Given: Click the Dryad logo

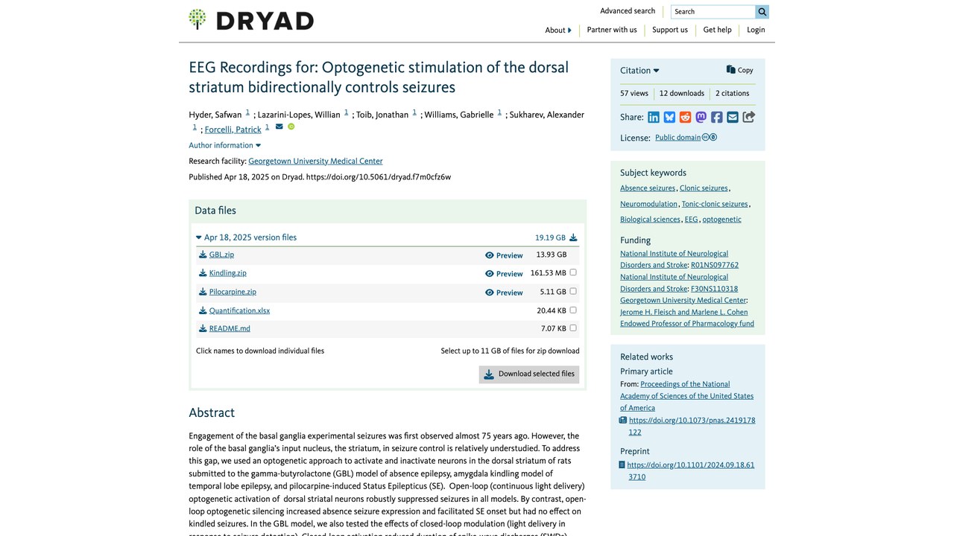Looking at the screenshot, I should point(251,20).
